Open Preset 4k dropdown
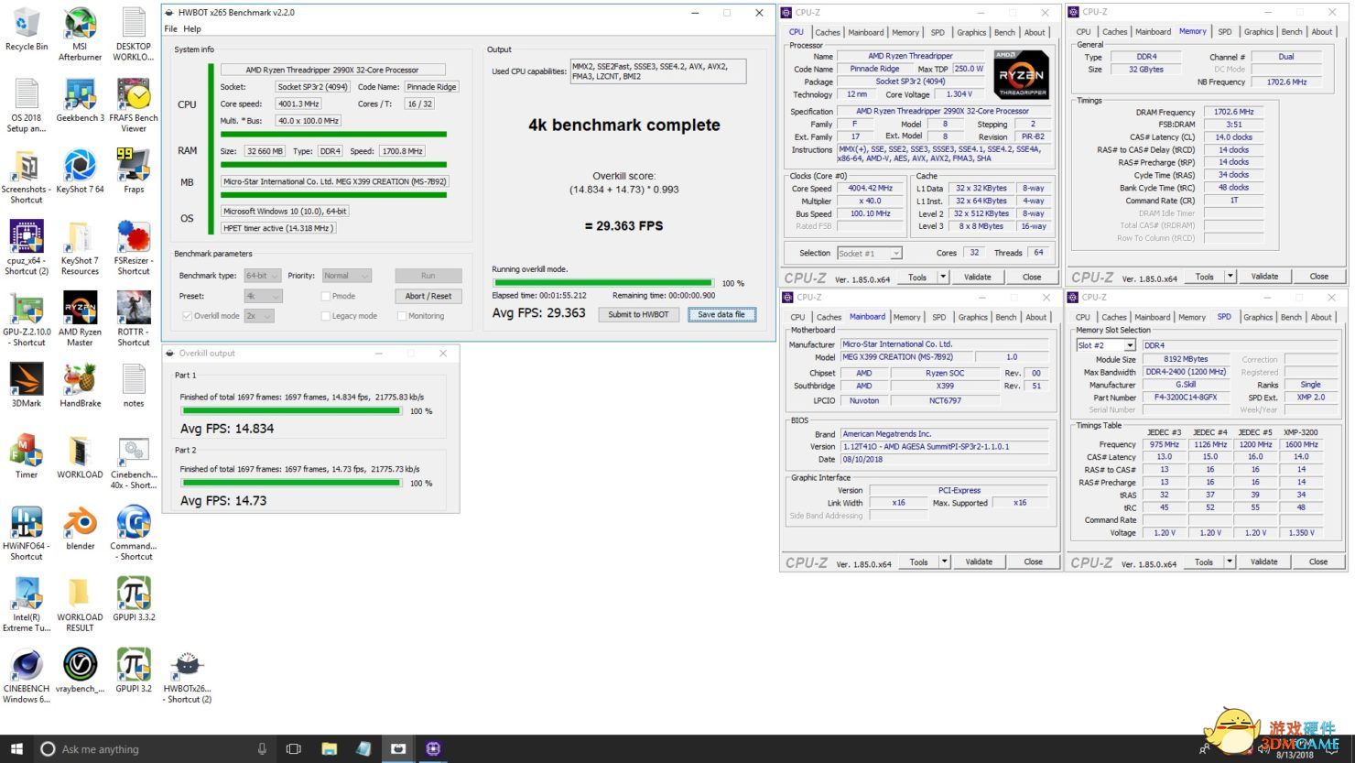Screen dimensions: 1355x763 click(263, 296)
